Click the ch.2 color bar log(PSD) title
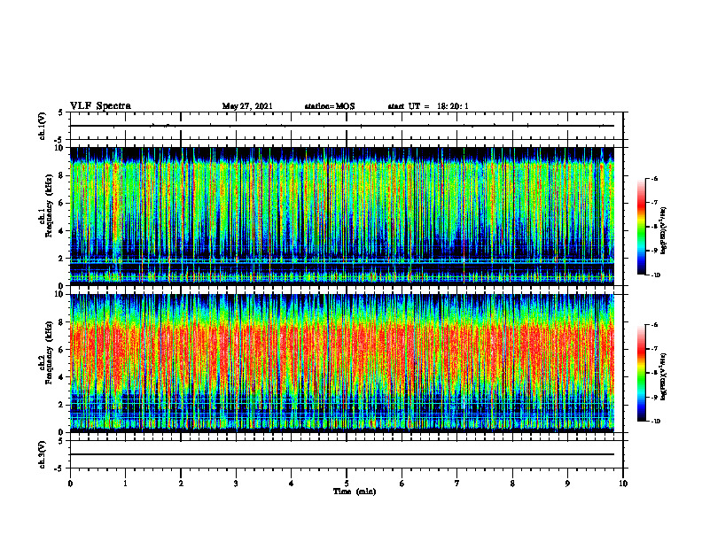Screen dimensions: 702x542 coord(664,376)
